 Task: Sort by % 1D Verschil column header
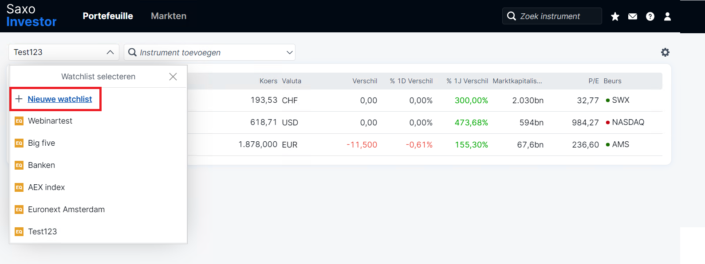[411, 81]
